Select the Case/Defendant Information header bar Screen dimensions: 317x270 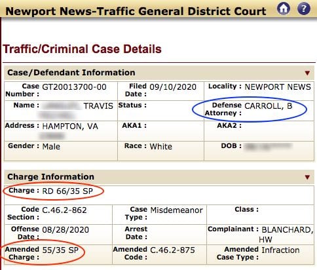point(159,73)
